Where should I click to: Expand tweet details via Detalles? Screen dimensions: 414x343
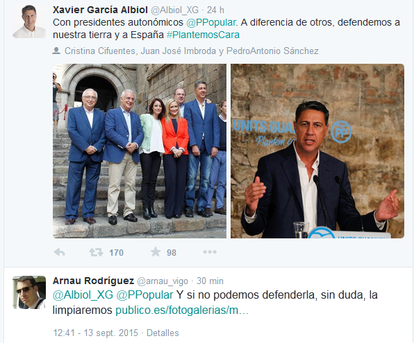[163, 333]
